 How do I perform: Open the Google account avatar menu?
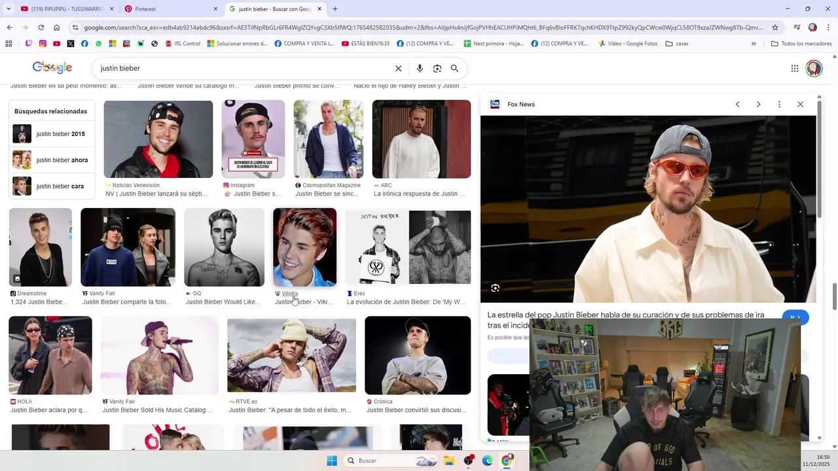click(x=814, y=68)
